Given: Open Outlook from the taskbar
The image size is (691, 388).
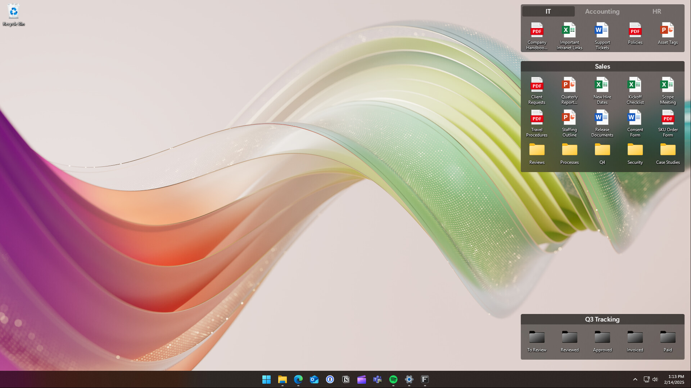Looking at the screenshot, I should pyautogui.click(x=314, y=379).
